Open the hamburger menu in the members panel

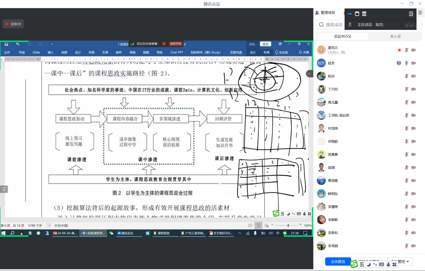[x=420, y=13]
